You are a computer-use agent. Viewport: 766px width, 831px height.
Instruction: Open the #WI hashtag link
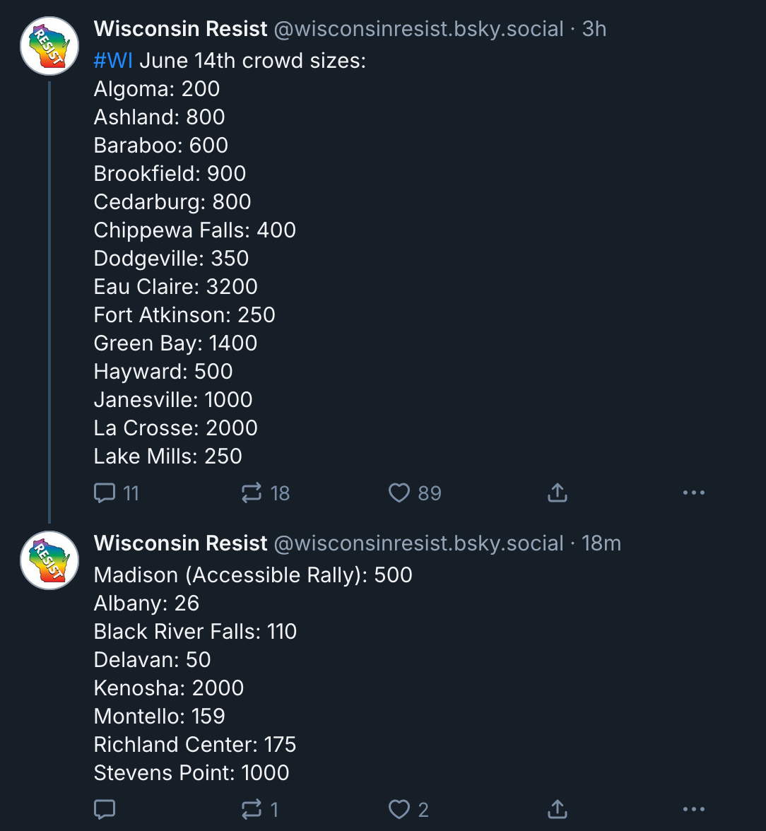[x=113, y=61]
